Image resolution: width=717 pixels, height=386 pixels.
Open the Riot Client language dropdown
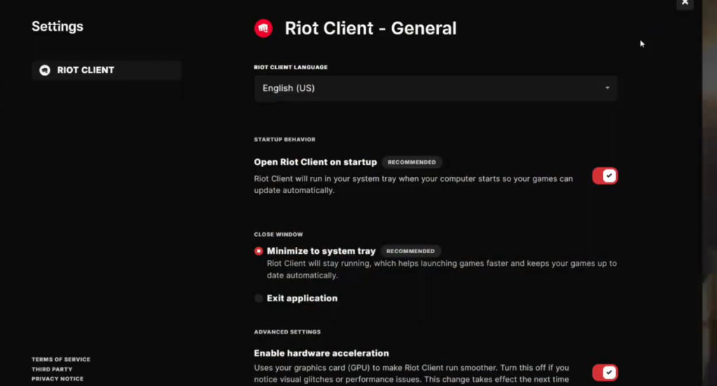point(436,89)
